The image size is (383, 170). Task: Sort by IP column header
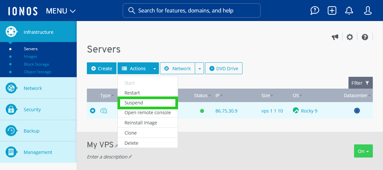219,96
